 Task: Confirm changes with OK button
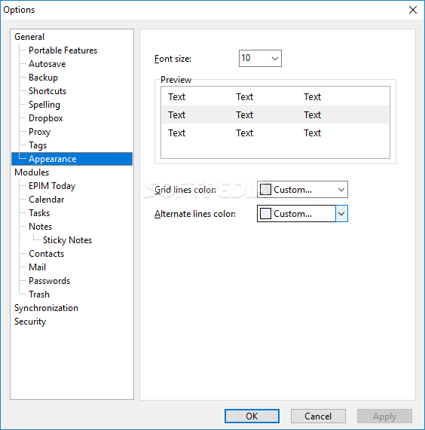252,416
